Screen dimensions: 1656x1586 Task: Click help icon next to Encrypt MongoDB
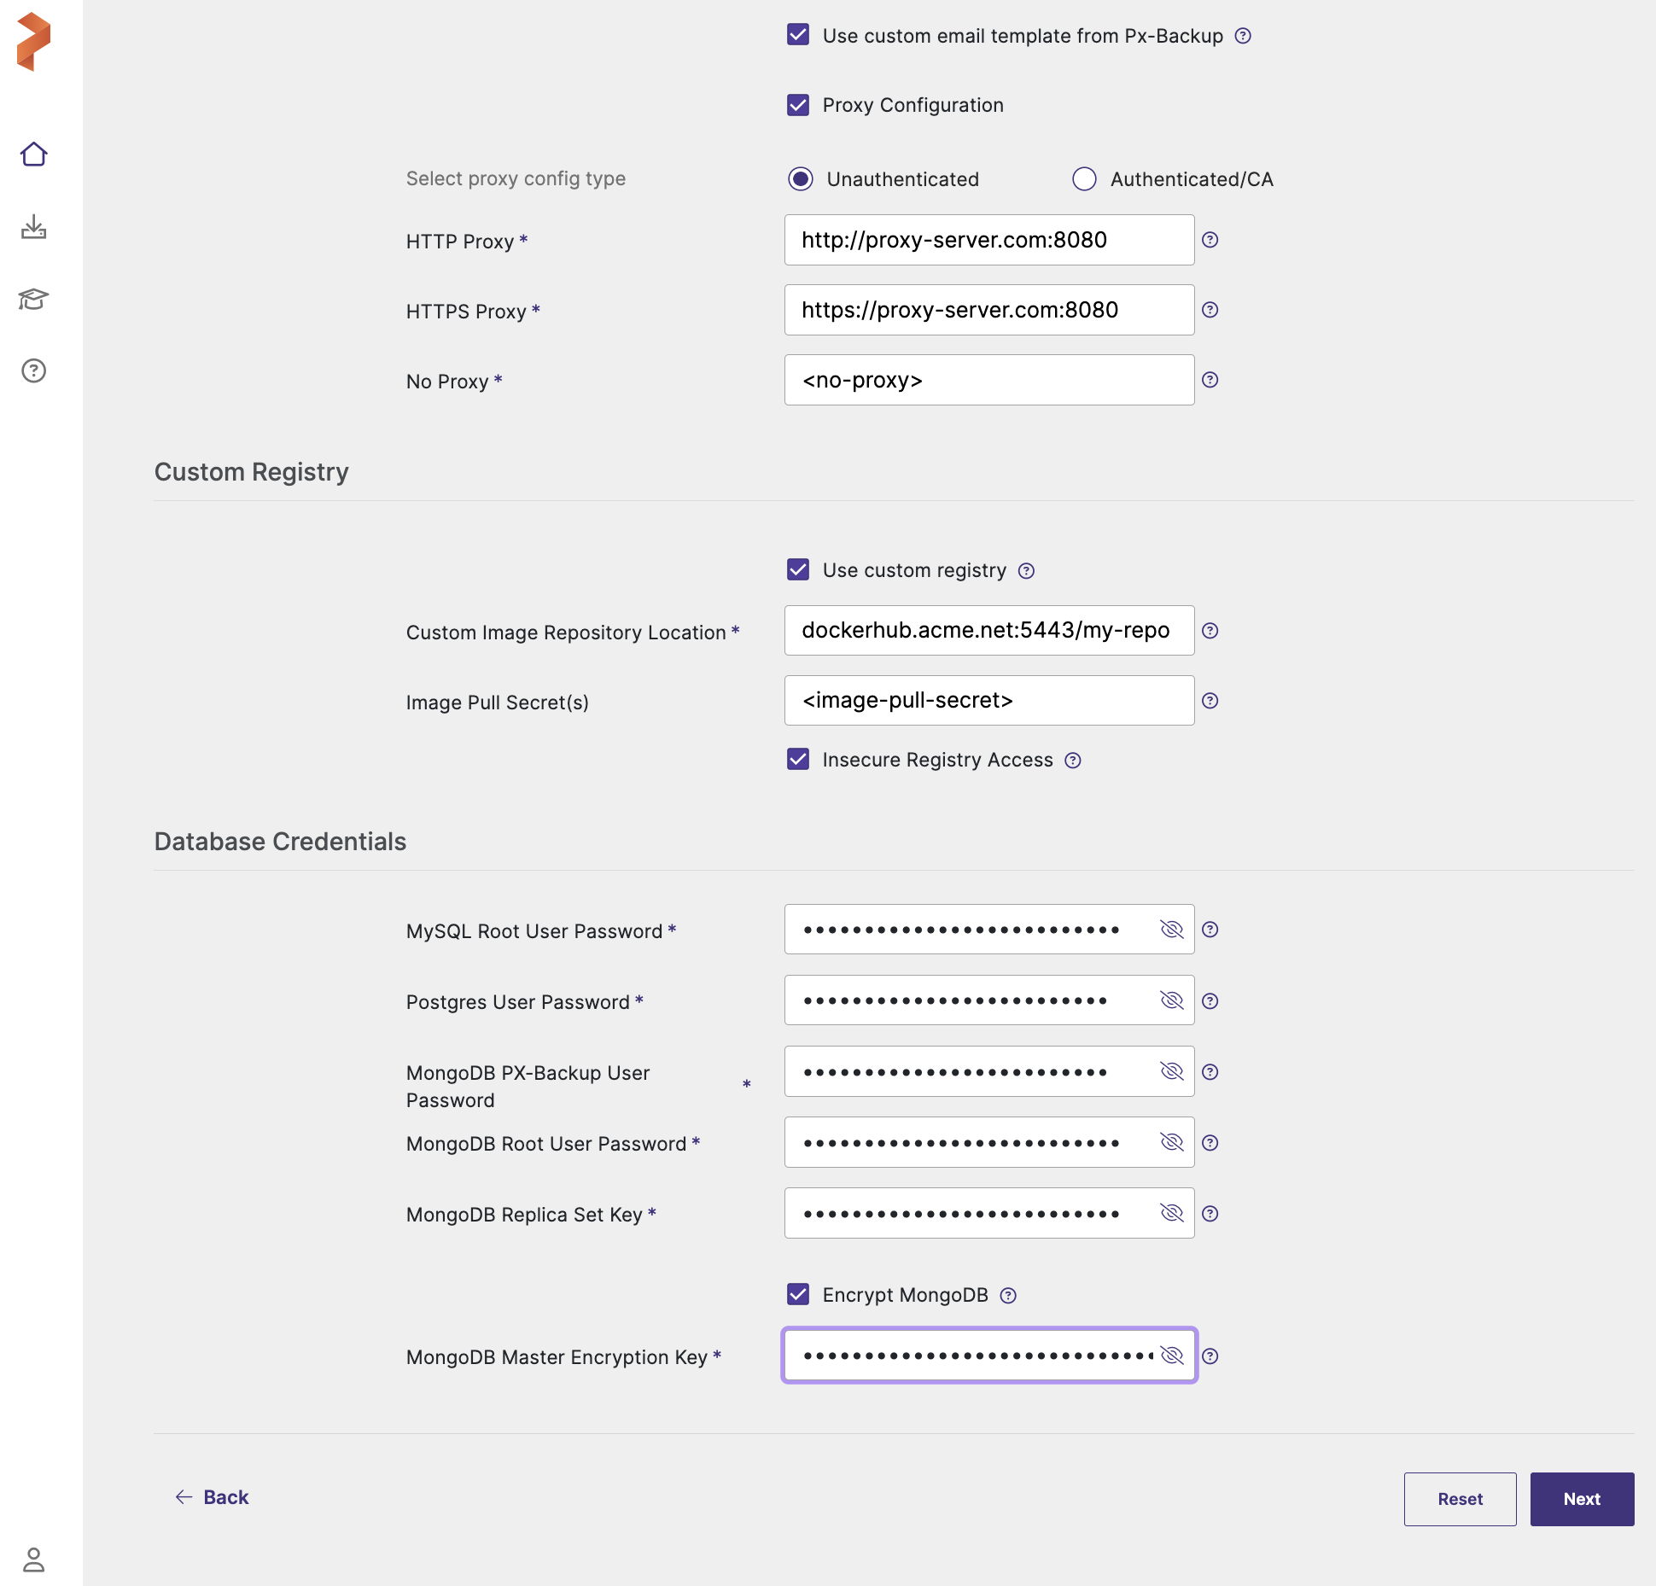(1008, 1296)
